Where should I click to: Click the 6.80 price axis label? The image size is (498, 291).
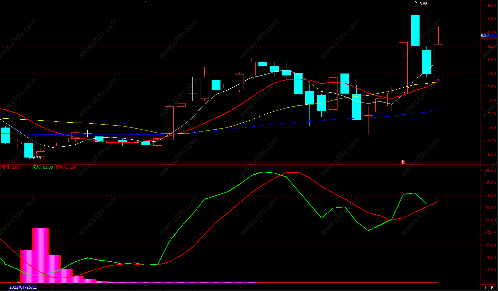coord(492,141)
